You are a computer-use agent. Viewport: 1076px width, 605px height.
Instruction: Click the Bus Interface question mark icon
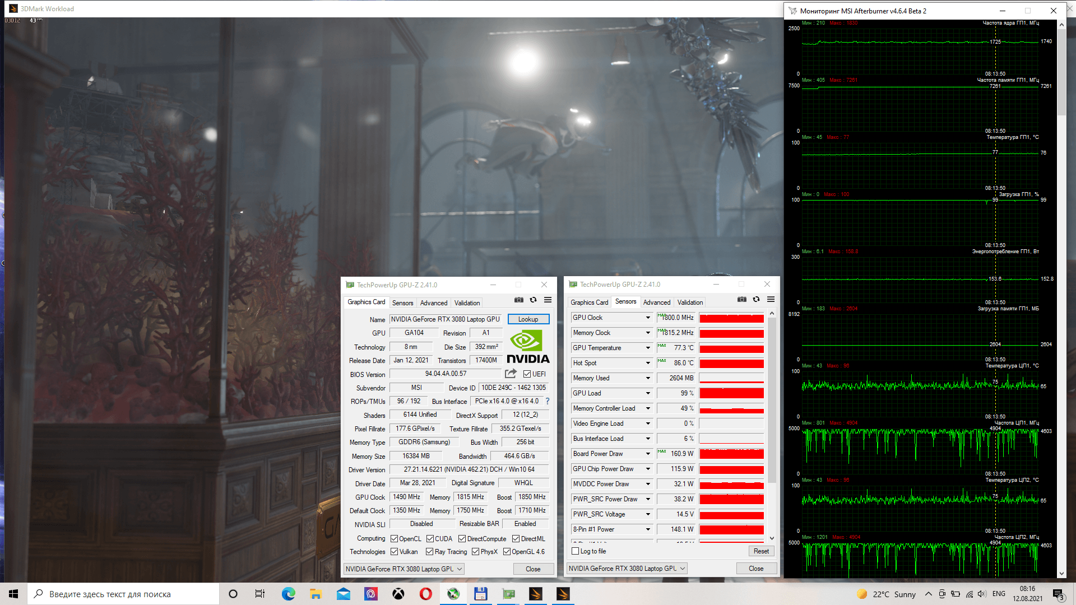(x=548, y=401)
